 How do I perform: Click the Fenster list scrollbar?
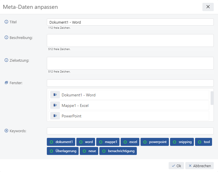pos(212,98)
